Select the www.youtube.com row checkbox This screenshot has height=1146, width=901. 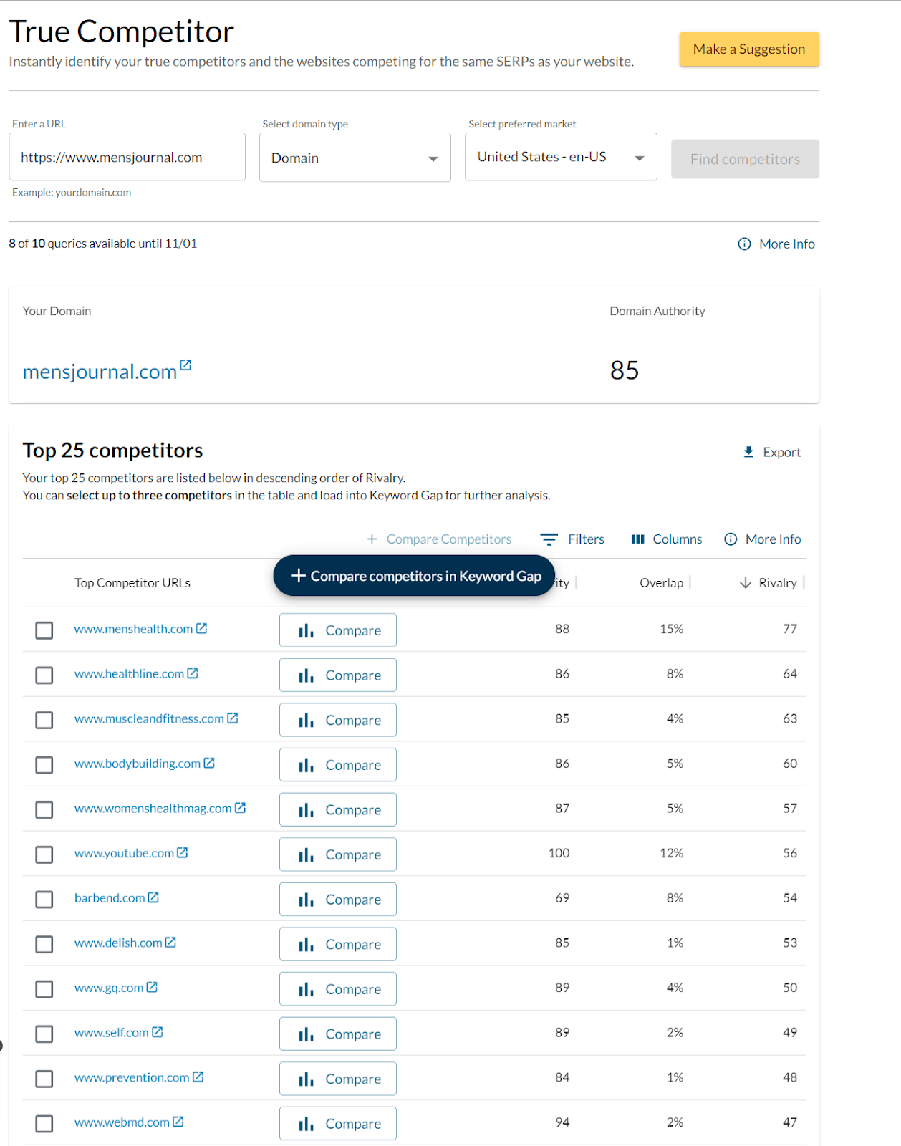[44, 854]
